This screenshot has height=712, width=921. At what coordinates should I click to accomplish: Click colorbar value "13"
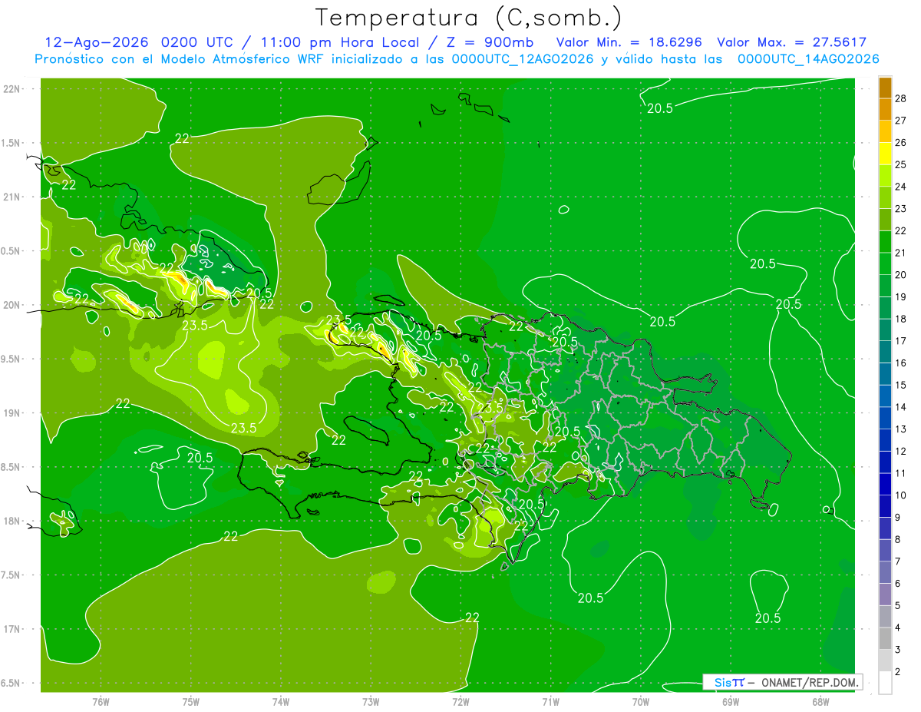(900, 429)
